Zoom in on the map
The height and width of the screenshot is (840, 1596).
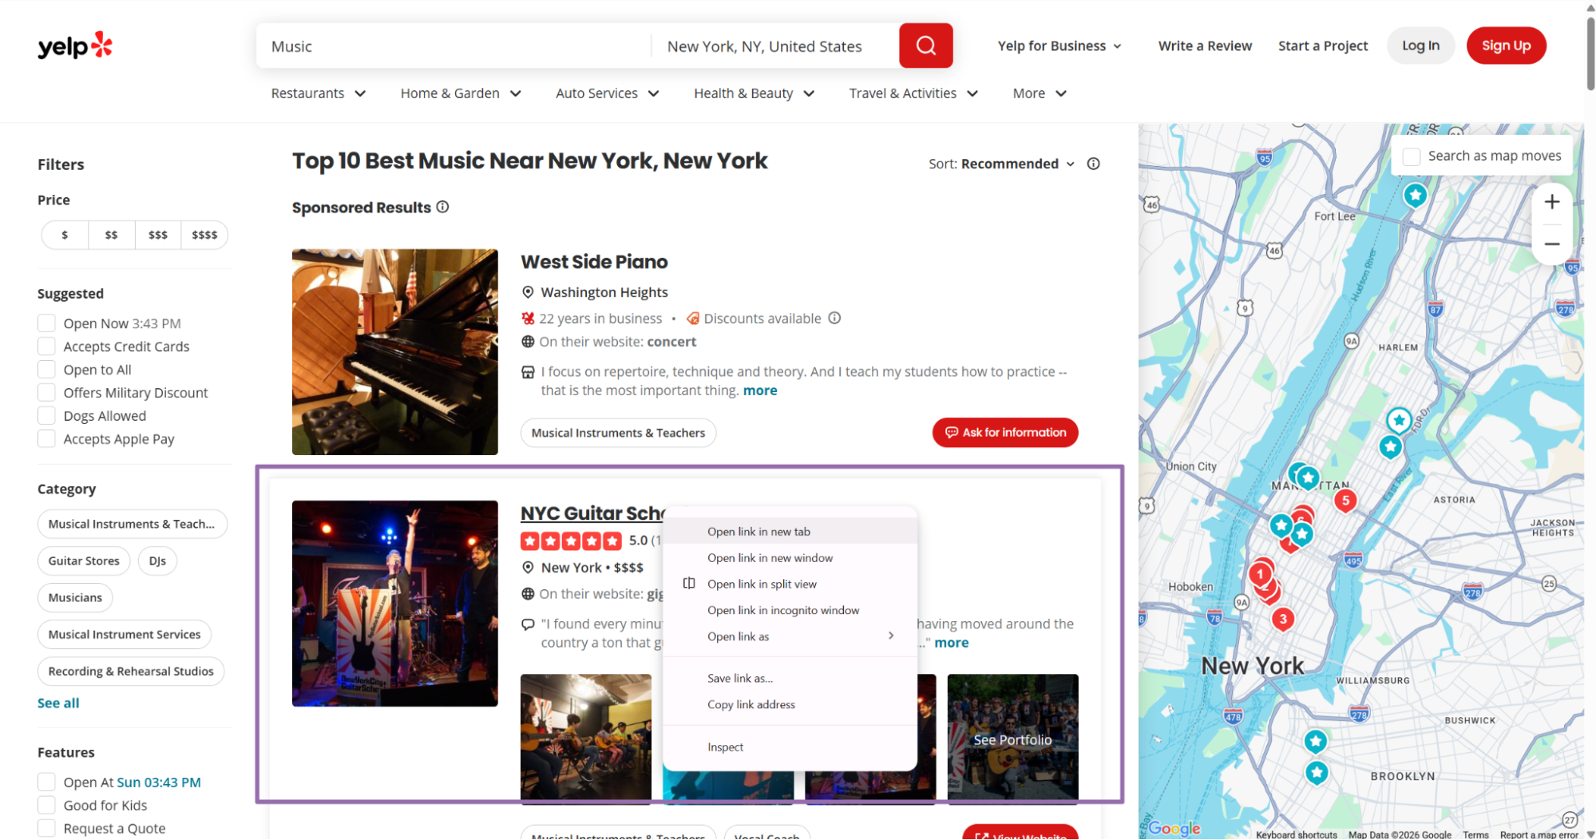(x=1551, y=202)
